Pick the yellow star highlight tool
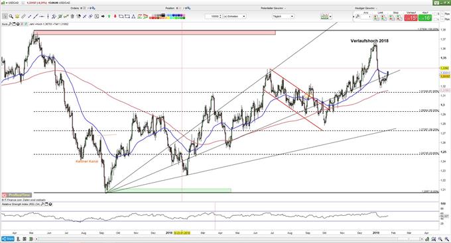Viewport: 451px width, 243px height. point(17,17)
